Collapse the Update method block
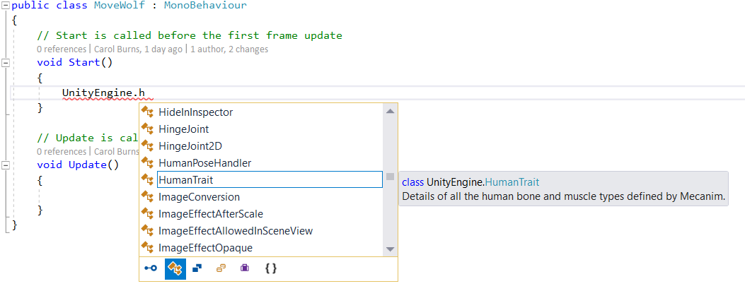The width and height of the screenshot is (745, 291). pos(6,165)
